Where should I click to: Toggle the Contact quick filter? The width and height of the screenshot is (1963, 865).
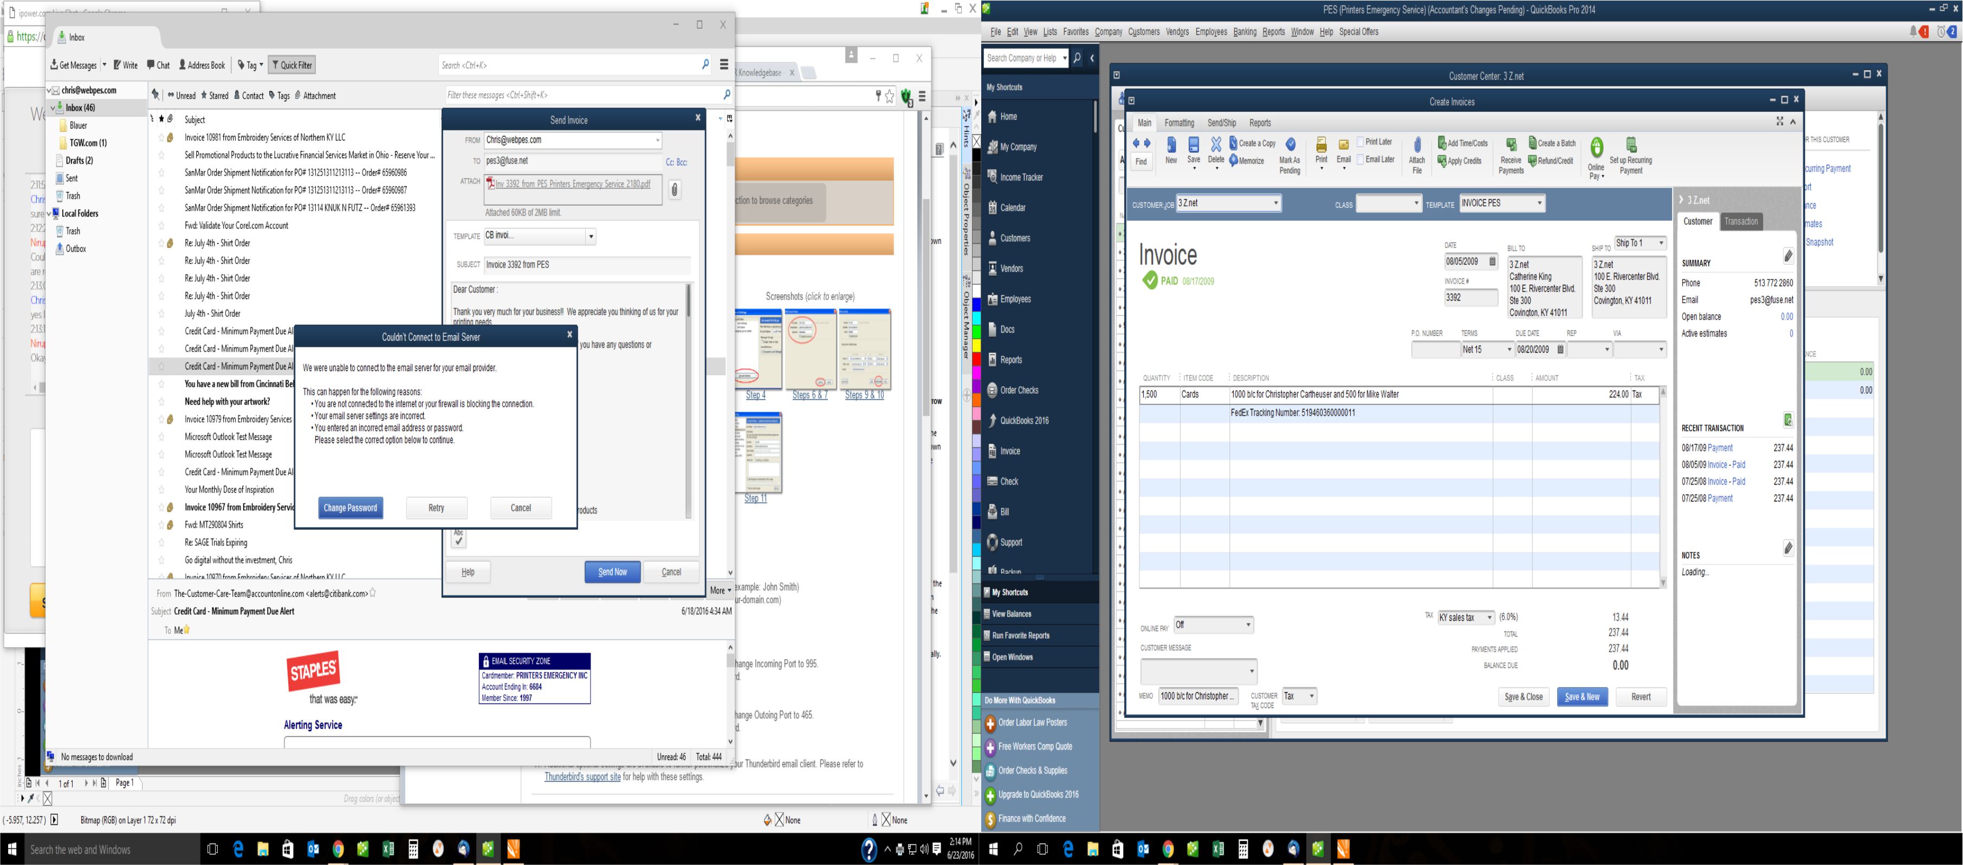tap(249, 95)
